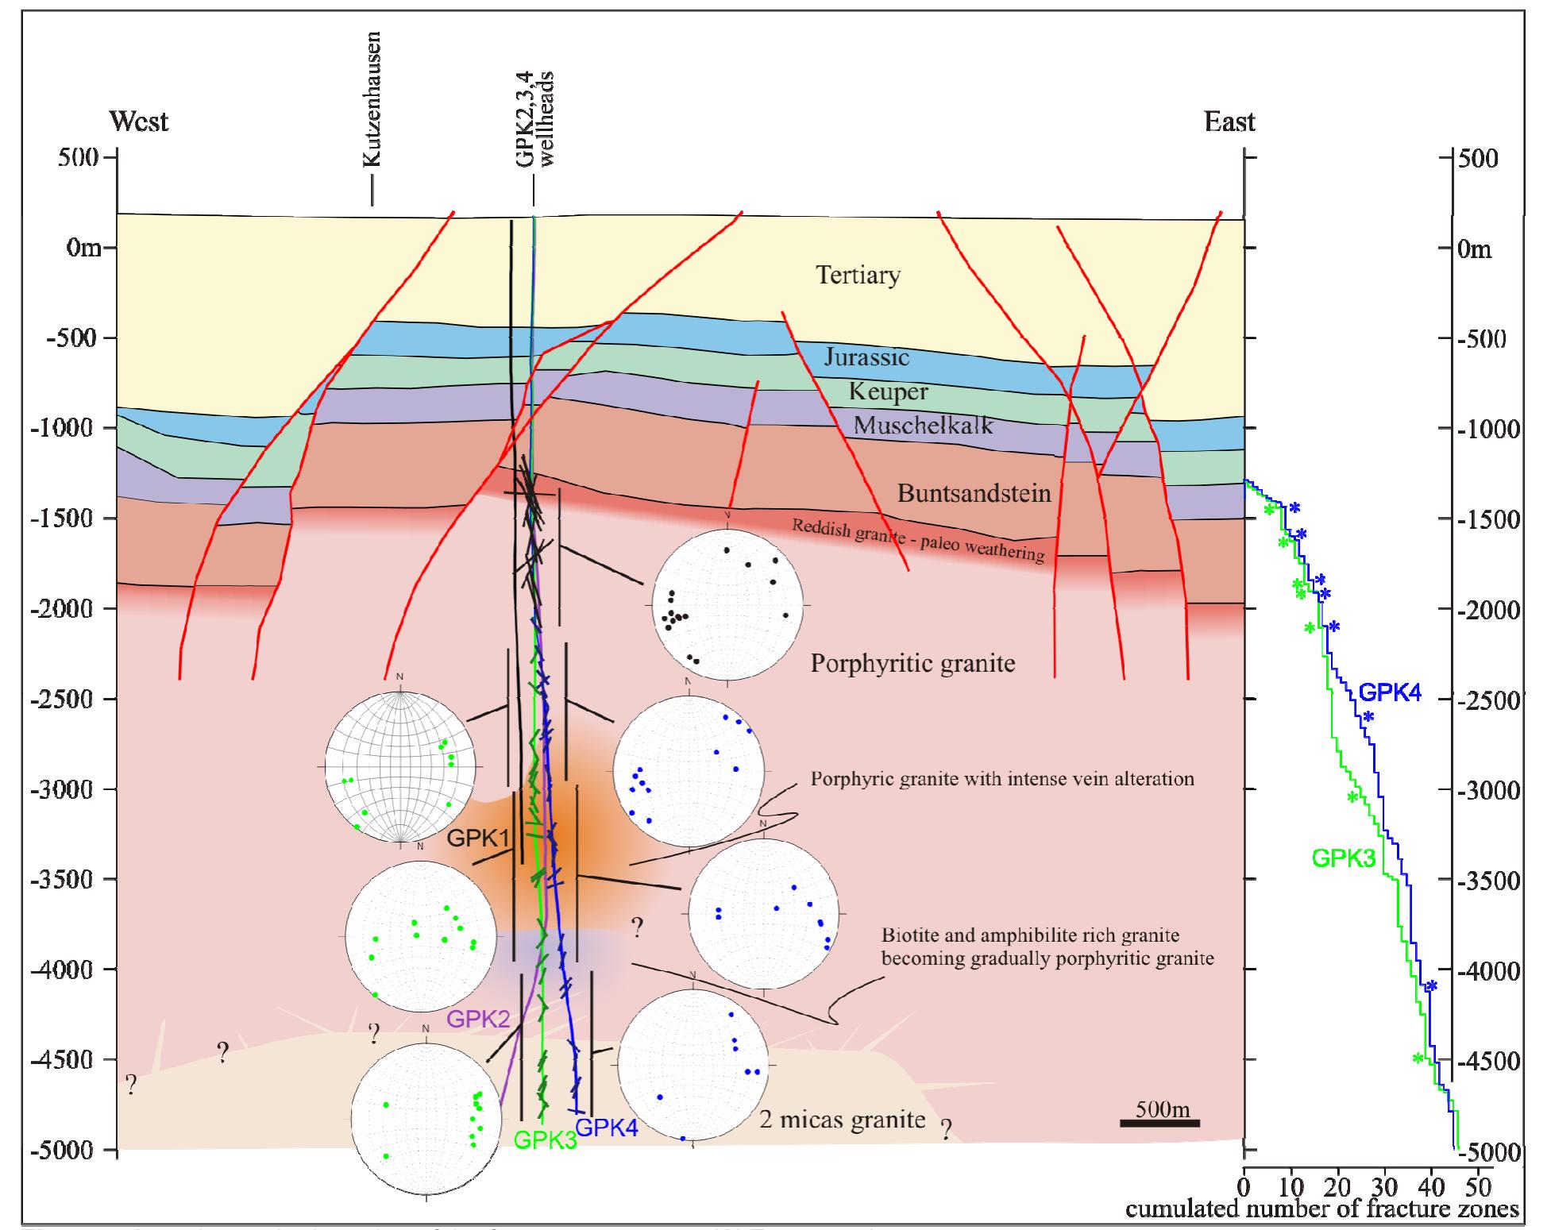Click 'Biotite and amphibilite rich granite' caption
Image resolution: width=1551 pixels, height=1230 pixels.
[1030, 935]
